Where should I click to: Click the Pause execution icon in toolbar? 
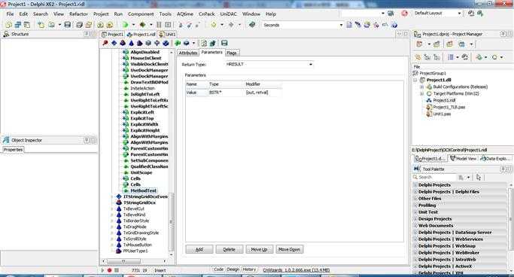pyautogui.click(x=159, y=25)
